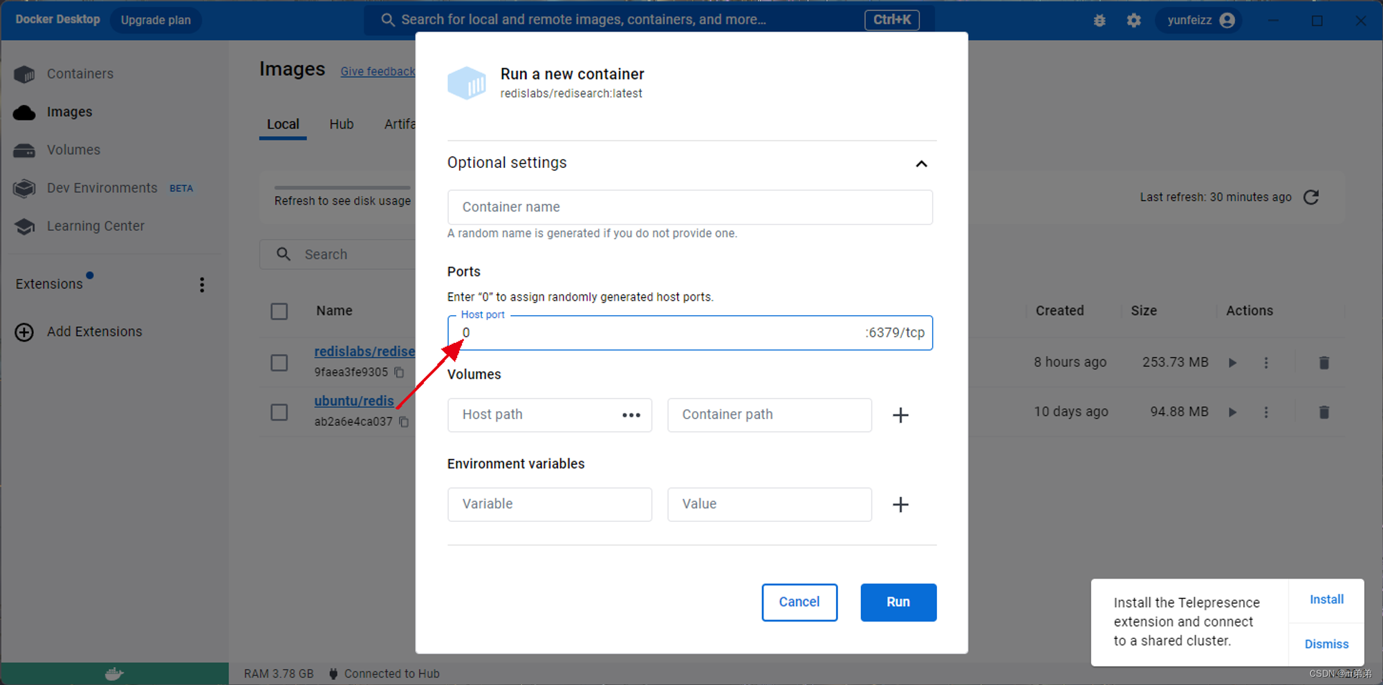
Task: Switch to the Local tab
Action: pyautogui.click(x=283, y=124)
